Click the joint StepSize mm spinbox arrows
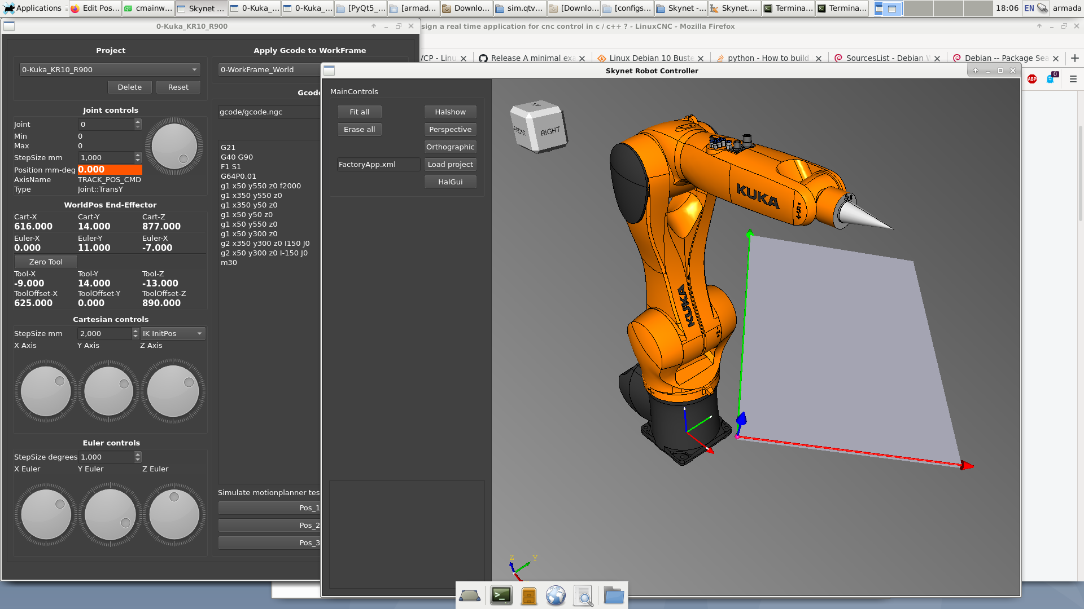Screen dimensions: 1084x609 (x=138, y=157)
